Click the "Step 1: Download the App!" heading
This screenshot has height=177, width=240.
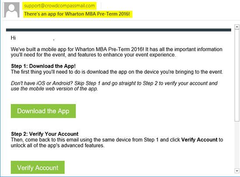tap(43, 66)
